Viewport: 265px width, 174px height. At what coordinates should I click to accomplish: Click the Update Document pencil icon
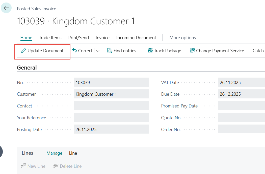tap(24, 51)
